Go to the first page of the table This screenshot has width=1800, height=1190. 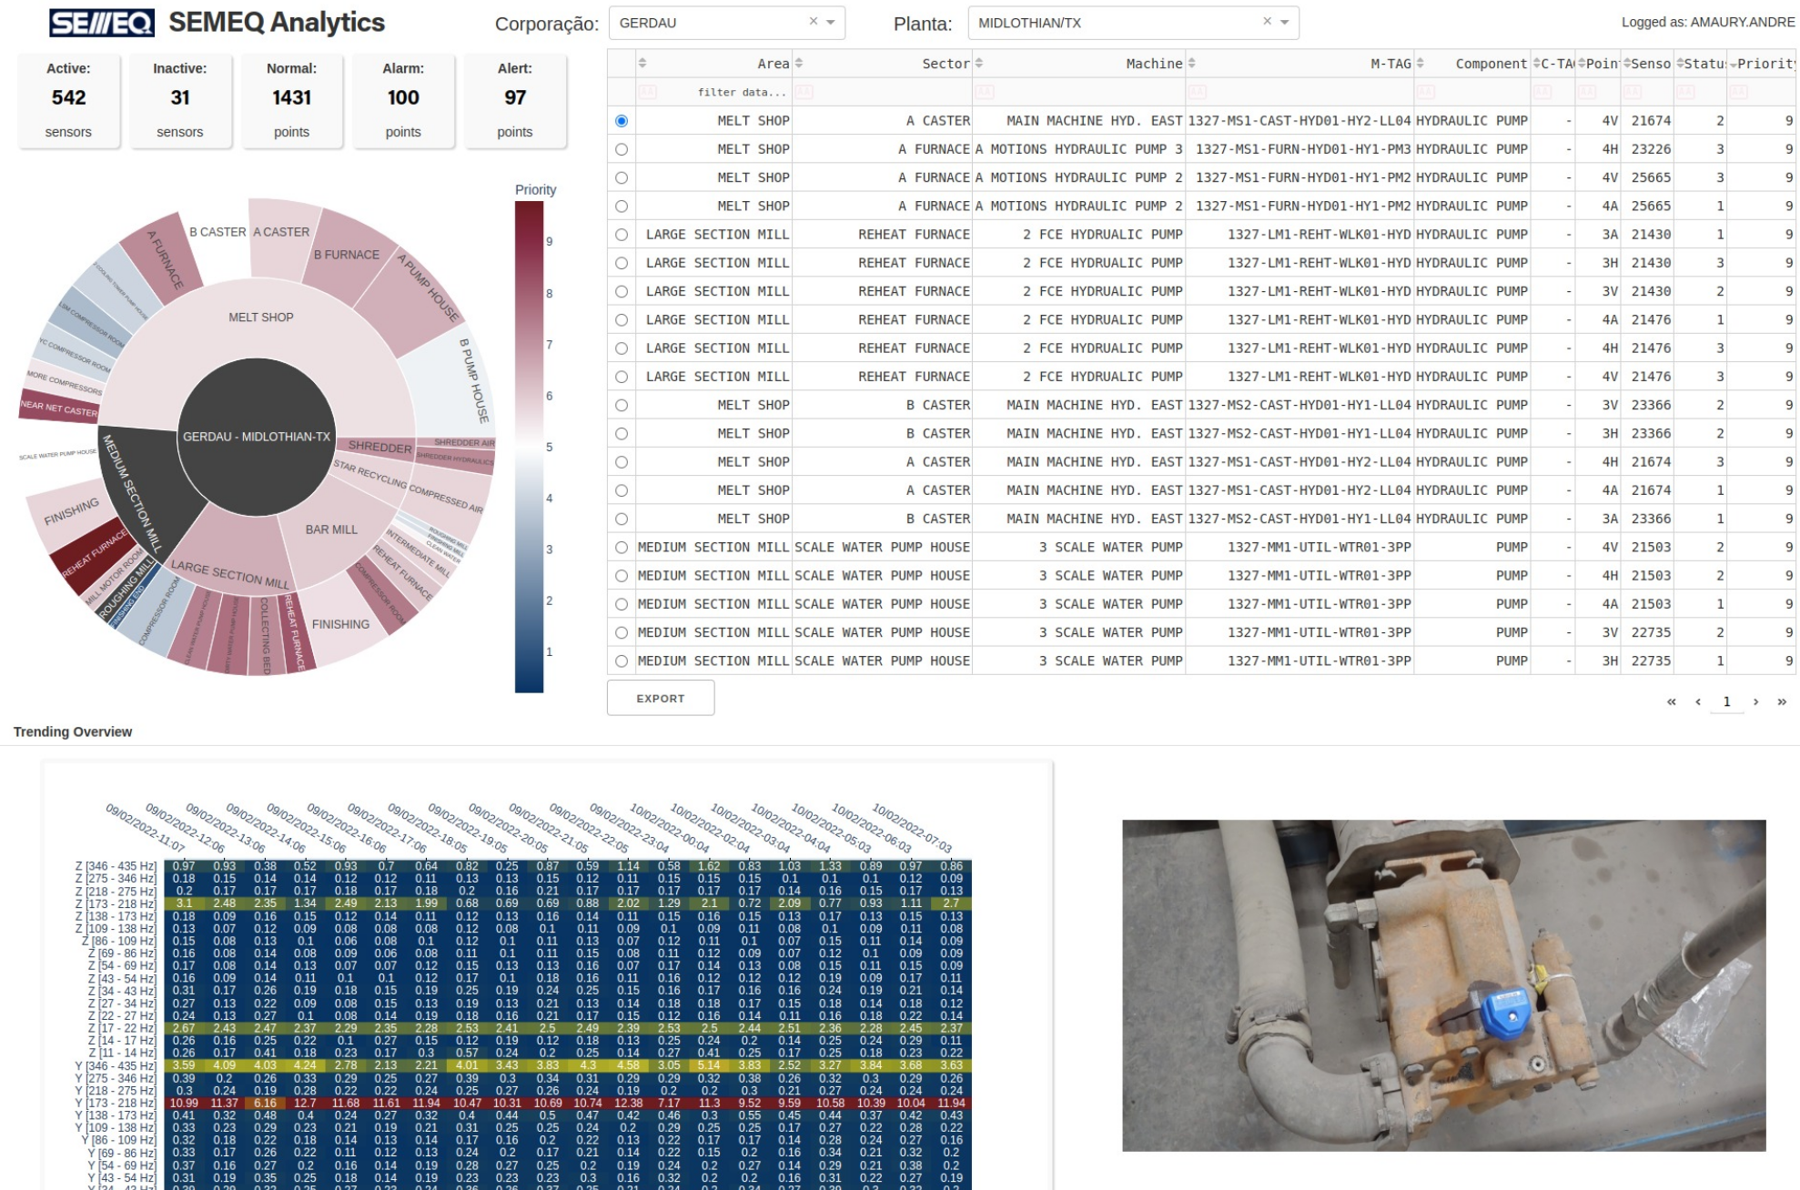[1671, 701]
